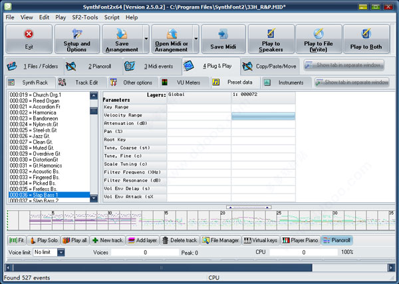Click Play Solo button
Viewport: 399px width, 284px height.
tap(43, 240)
